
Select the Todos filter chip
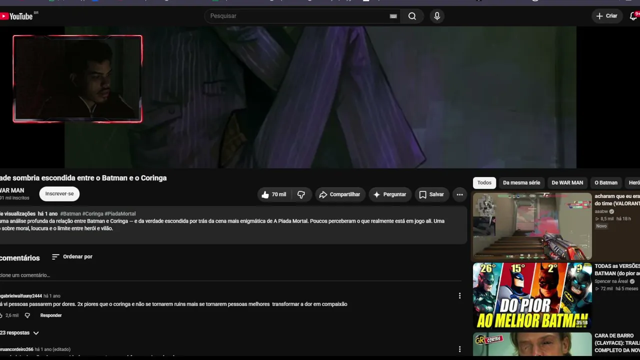click(484, 182)
